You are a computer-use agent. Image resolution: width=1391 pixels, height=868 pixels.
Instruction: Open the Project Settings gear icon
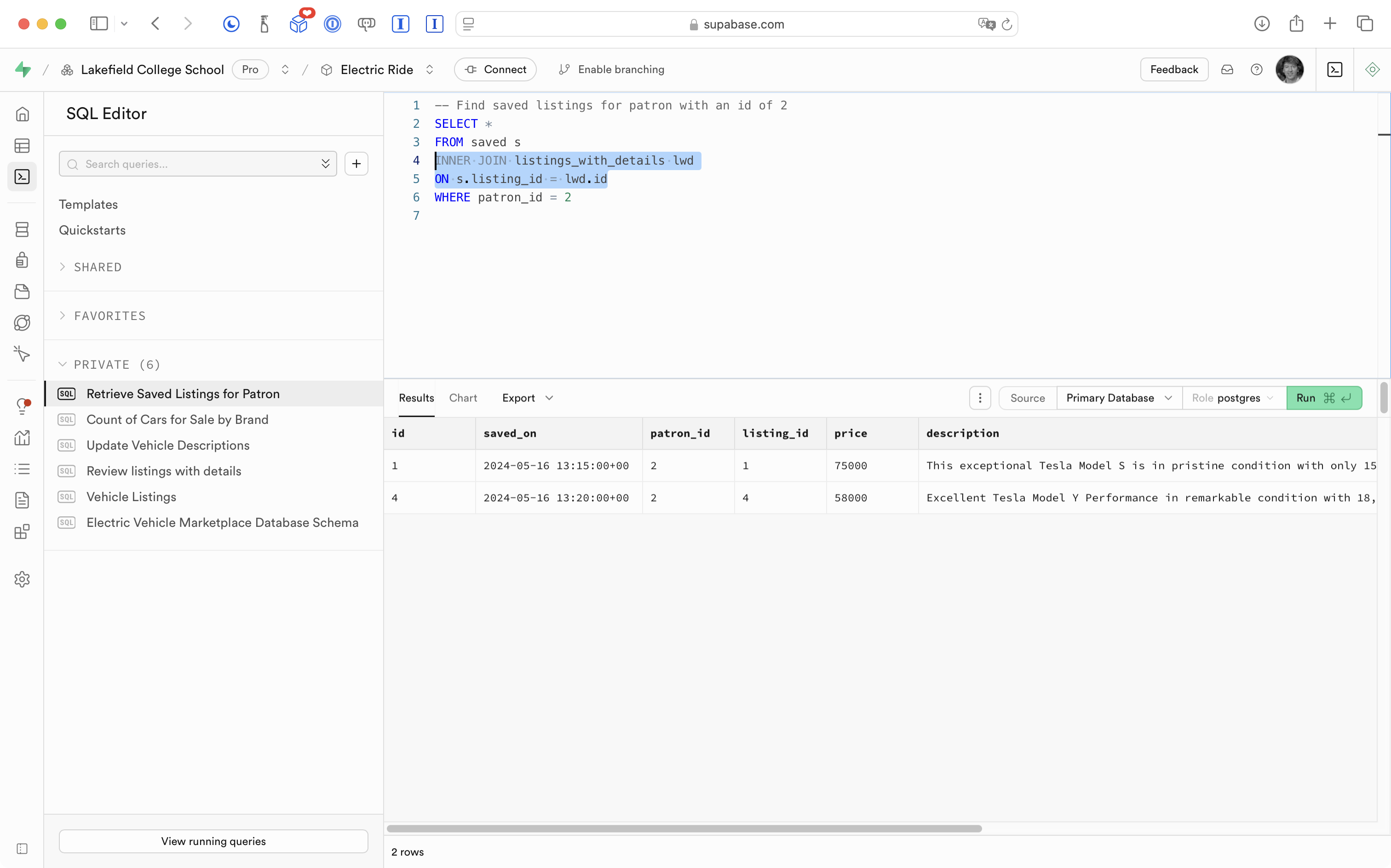[x=23, y=579]
